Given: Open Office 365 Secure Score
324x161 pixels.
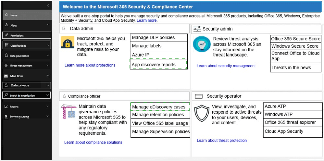Looking at the screenshot, I should (x=296, y=39).
